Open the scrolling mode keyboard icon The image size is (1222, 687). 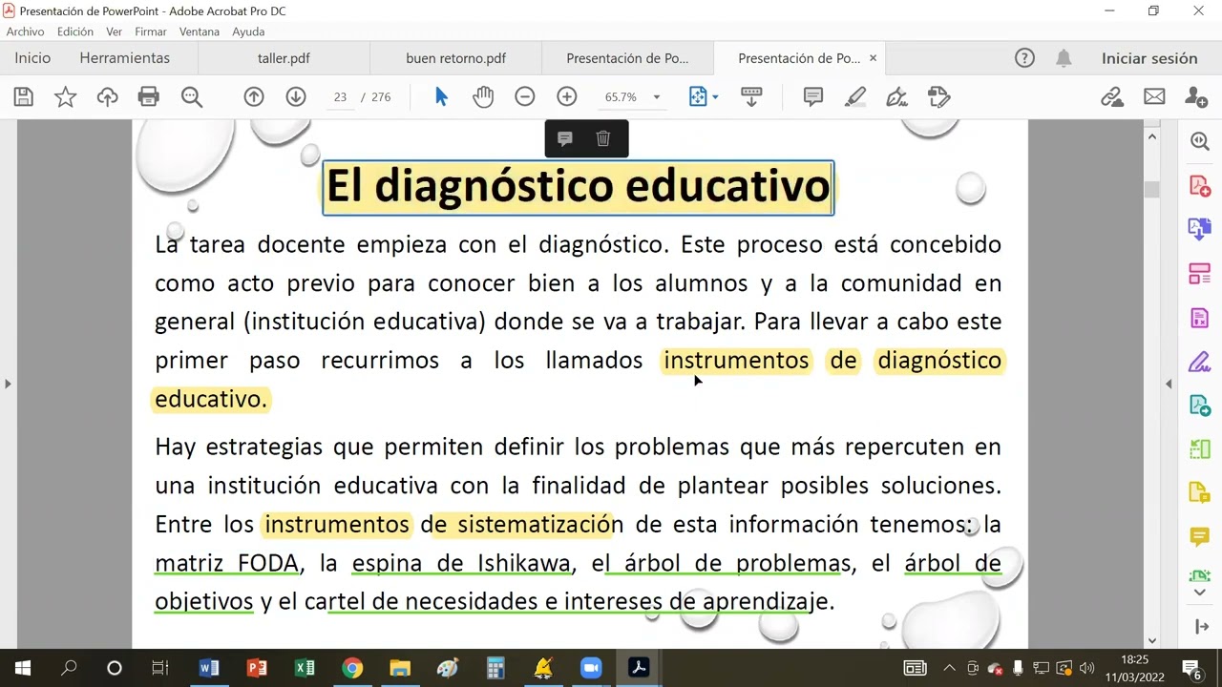[751, 96]
